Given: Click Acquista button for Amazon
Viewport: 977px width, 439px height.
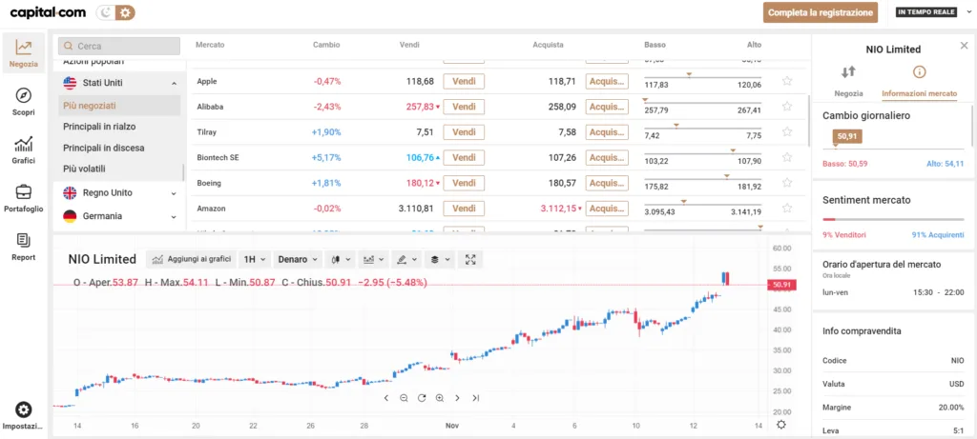Looking at the screenshot, I should (x=607, y=209).
